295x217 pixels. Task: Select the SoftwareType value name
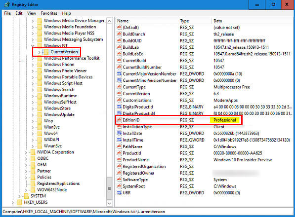135,180
